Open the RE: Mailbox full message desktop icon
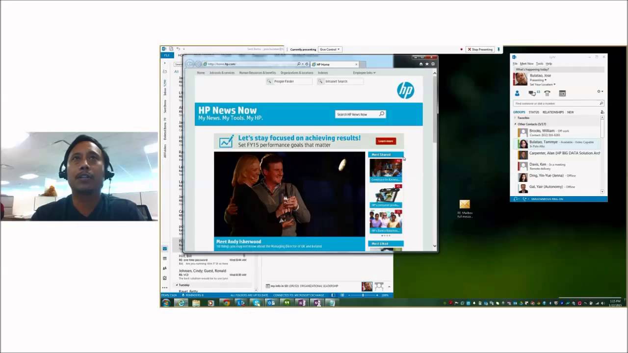Image resolution: width=628 pixels, height=353 pixels. click(x=465, y=208)
